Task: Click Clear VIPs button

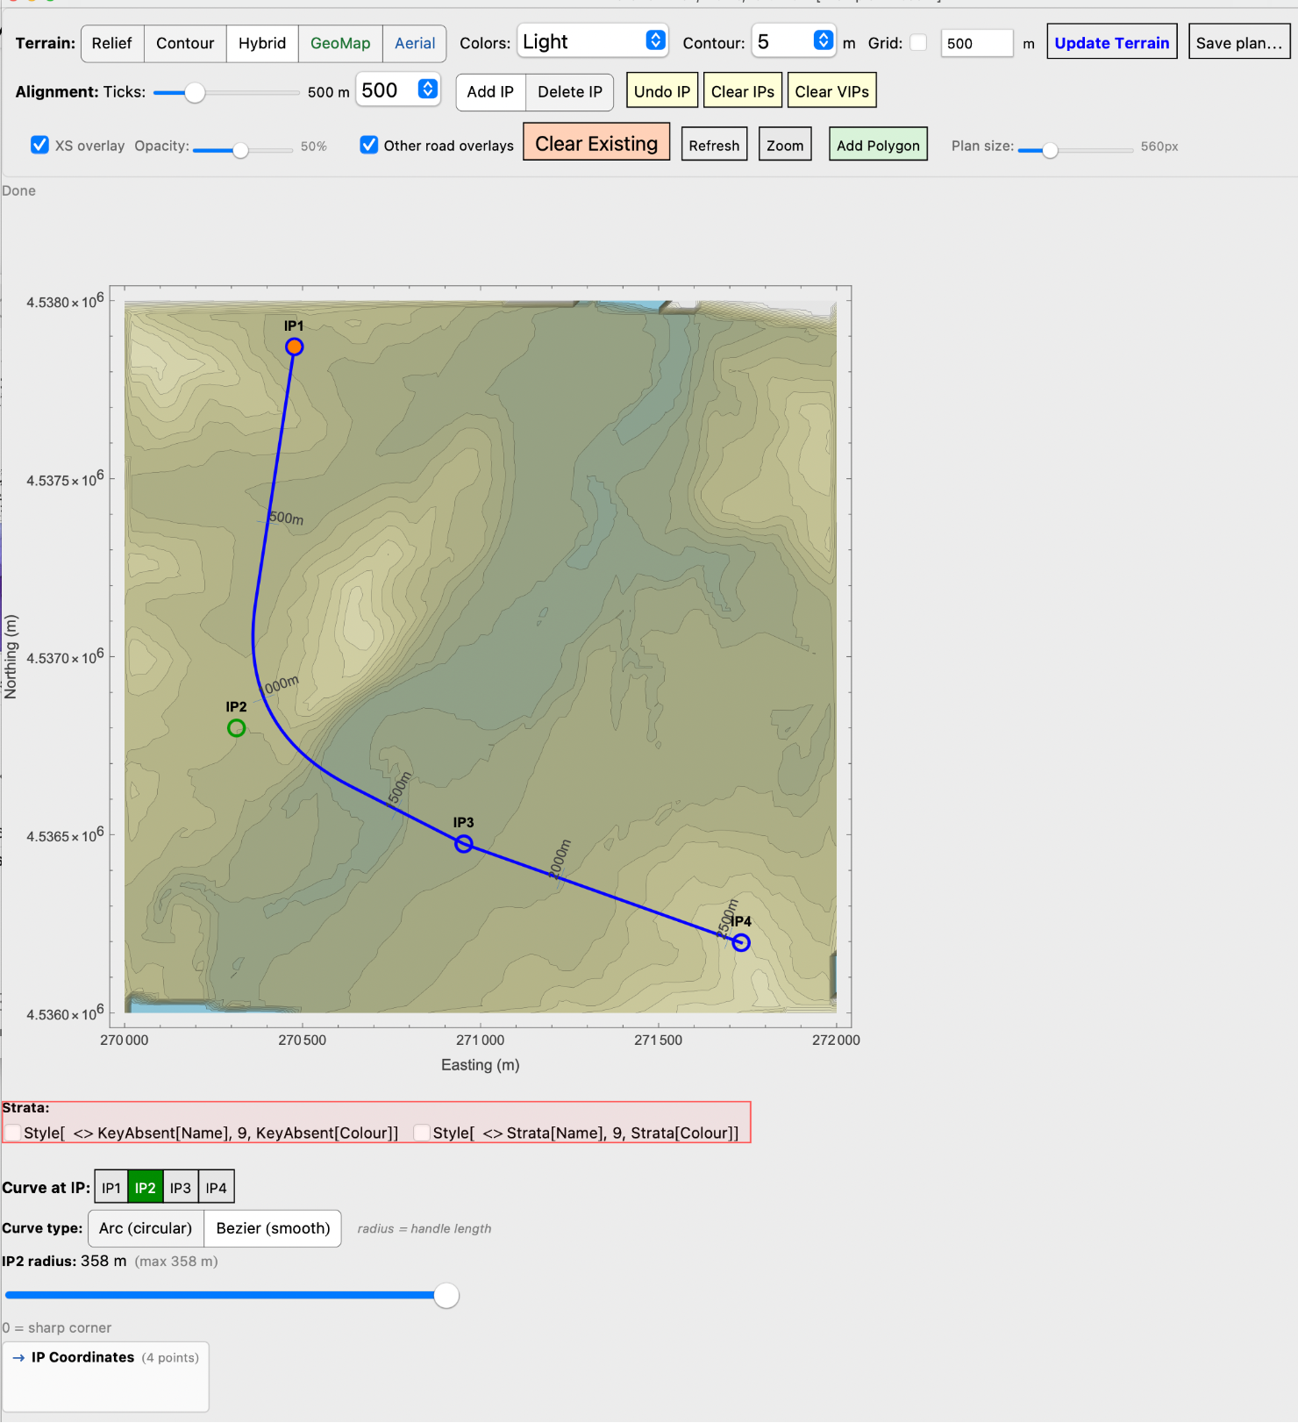Action: click(x=831, y=91)
